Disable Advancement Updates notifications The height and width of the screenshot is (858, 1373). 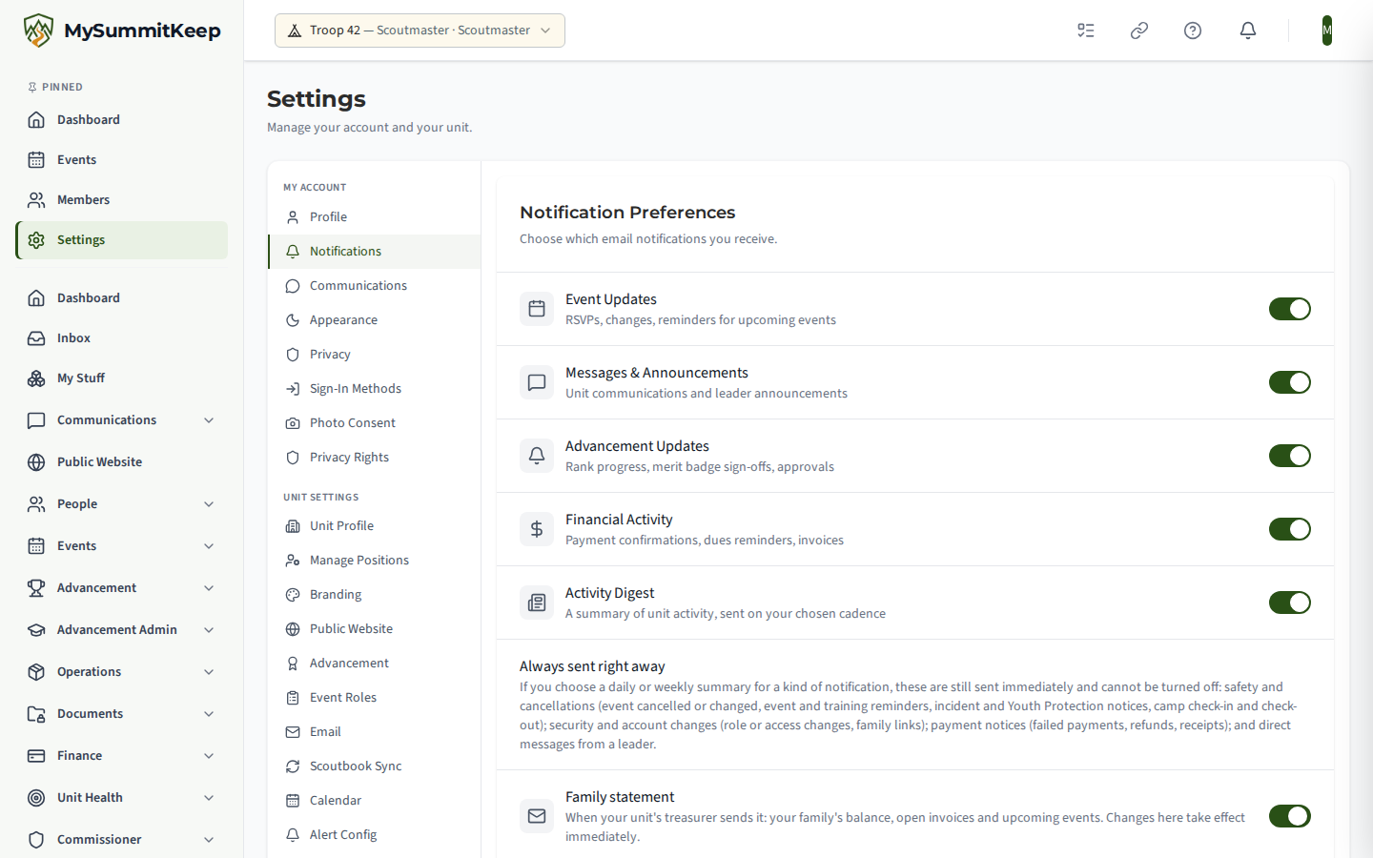coord(1290,456)
